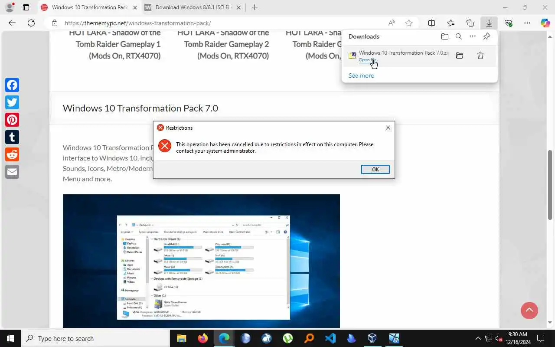View site information via the lock icon

click(54, 23)
